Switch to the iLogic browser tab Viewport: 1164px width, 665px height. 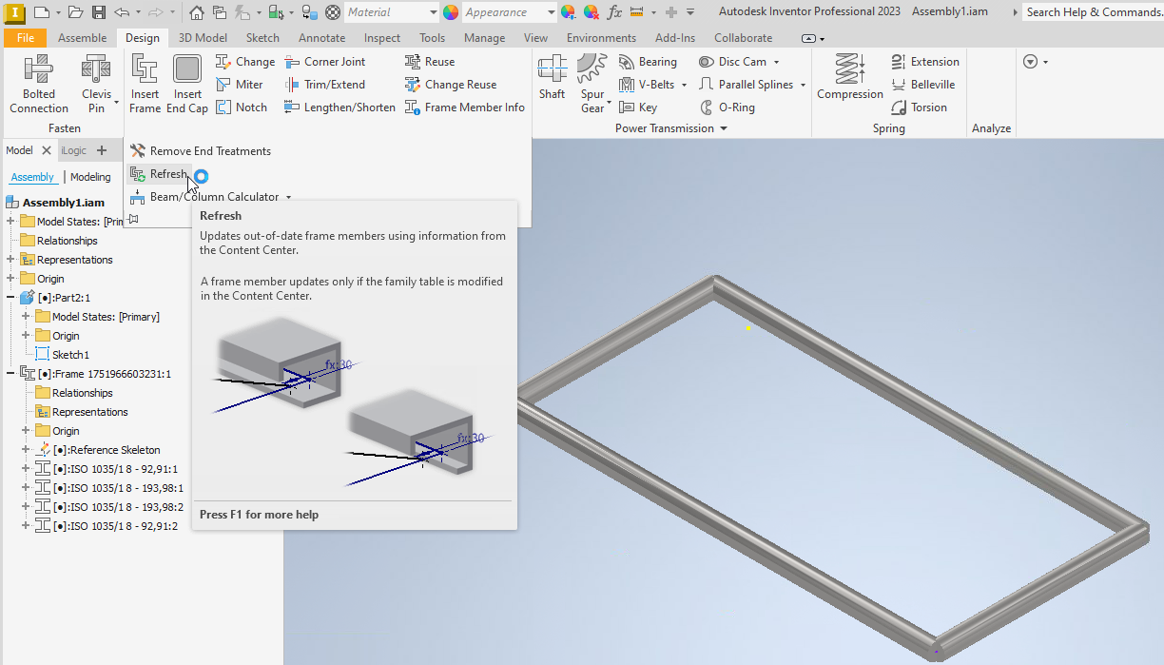[x=74, y=150]
